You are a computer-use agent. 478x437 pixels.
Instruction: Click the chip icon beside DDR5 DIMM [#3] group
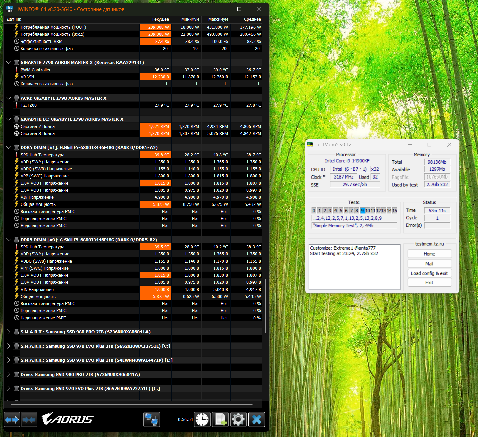(x=16, y=240)
